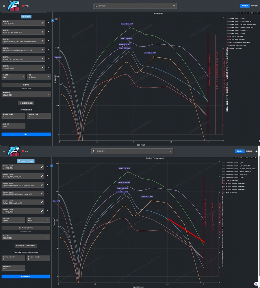260x288 pixels.
Task: Collapse the sidebar with the blue arrow in the English panel
Action: click(52, 166)
